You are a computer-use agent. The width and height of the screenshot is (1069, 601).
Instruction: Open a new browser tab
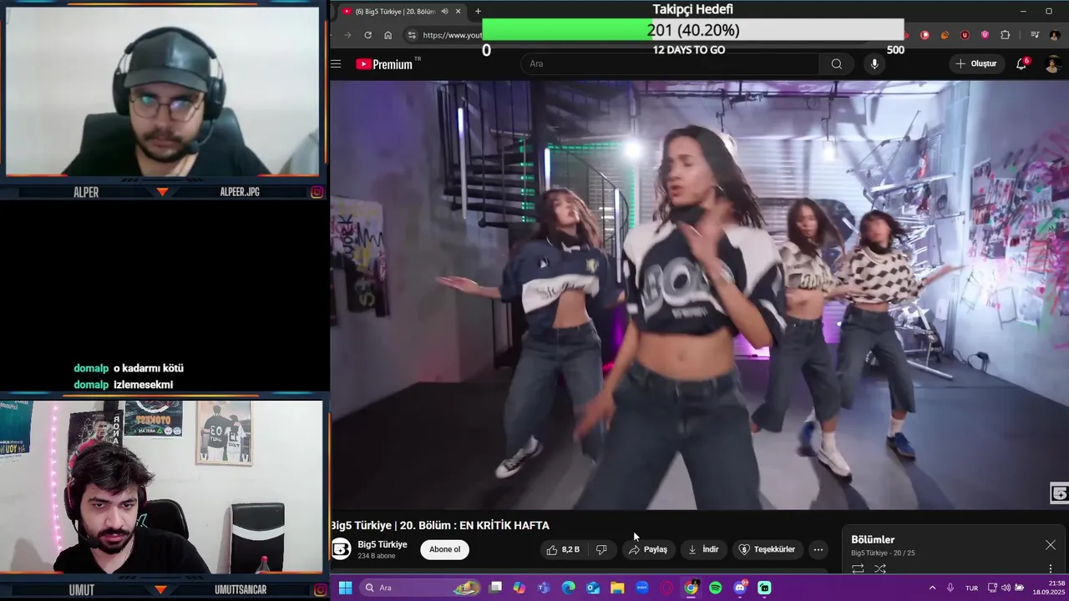(478, 11)
